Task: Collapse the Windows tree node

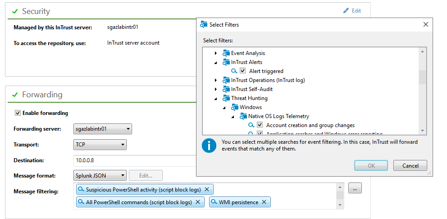Action: point(224,108)
